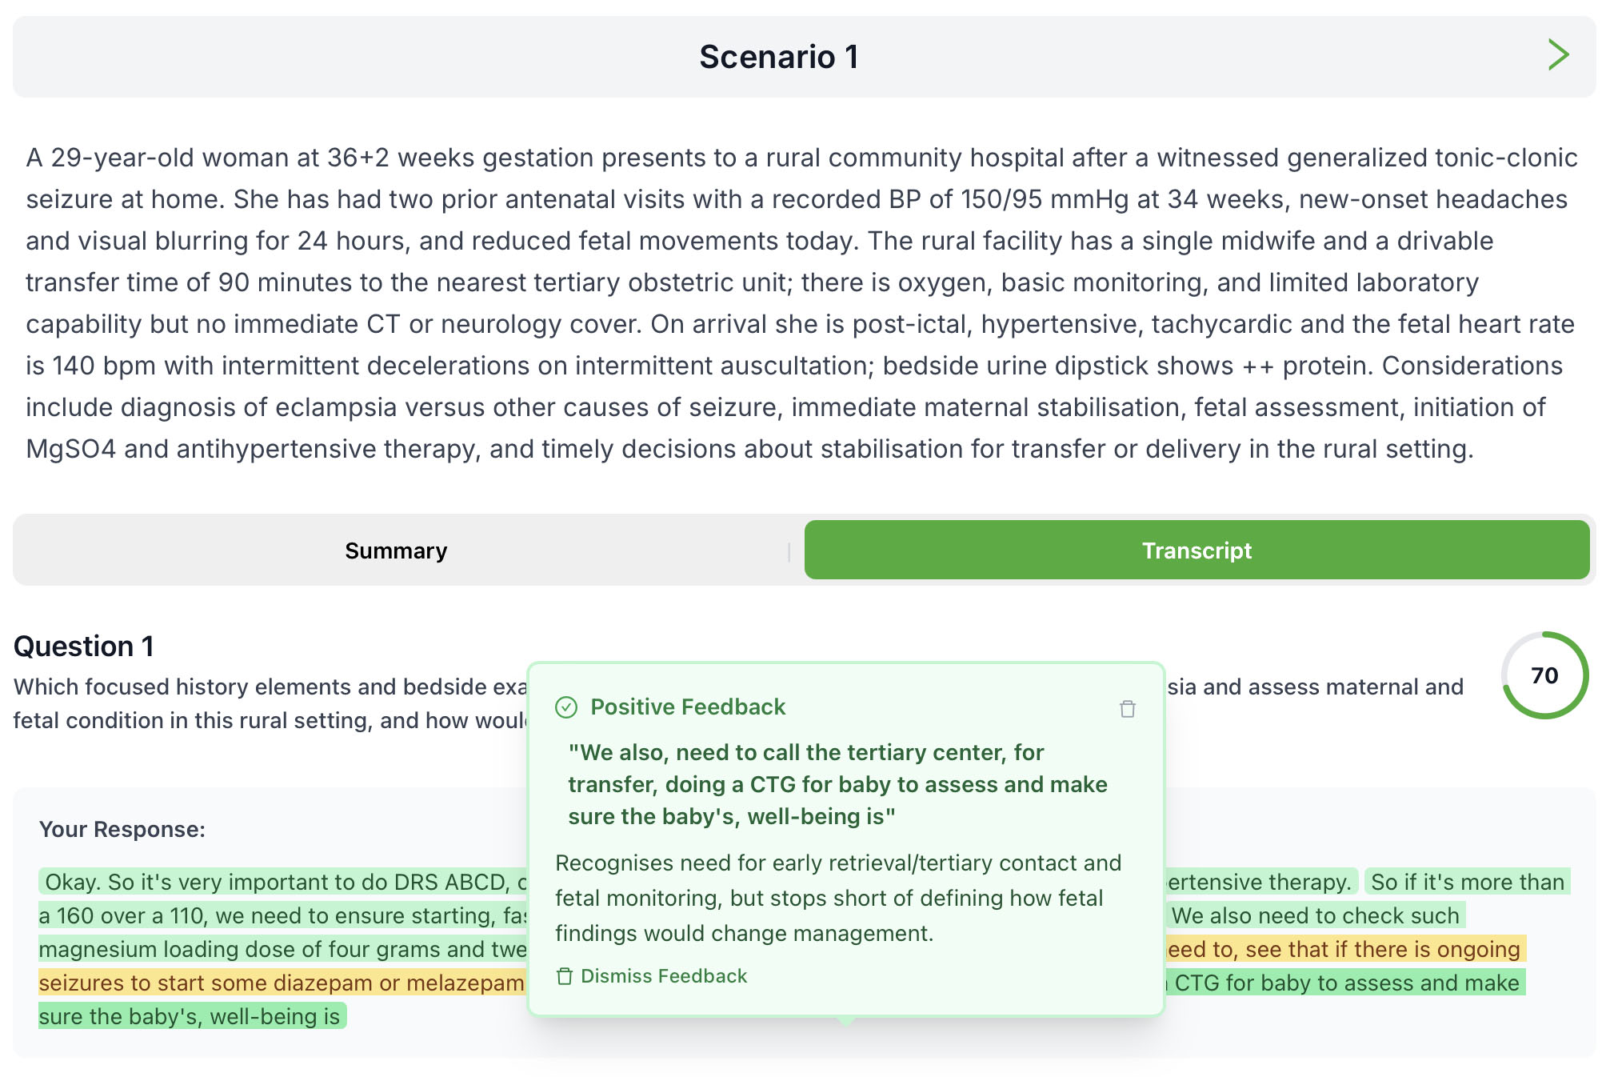Click the score circle showing 70
Viewport: 1610px width, 1077px height.
click(1544, 675)
